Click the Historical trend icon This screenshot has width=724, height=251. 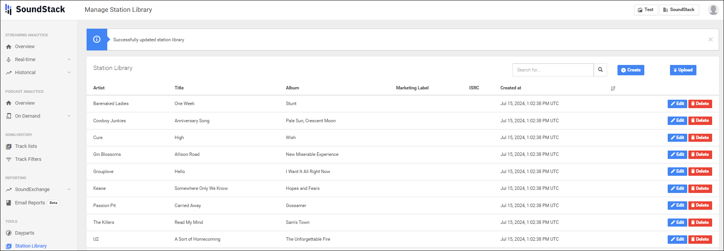(x=8, y=73)
